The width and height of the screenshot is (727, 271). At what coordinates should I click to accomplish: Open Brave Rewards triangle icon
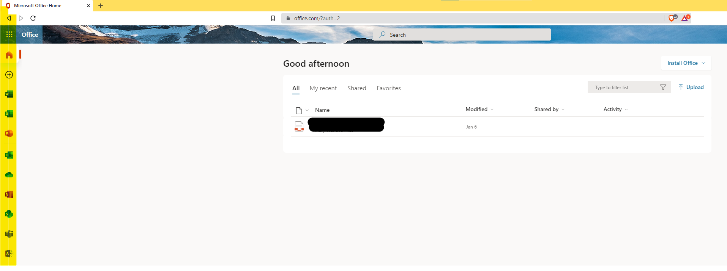pos(685,18)
